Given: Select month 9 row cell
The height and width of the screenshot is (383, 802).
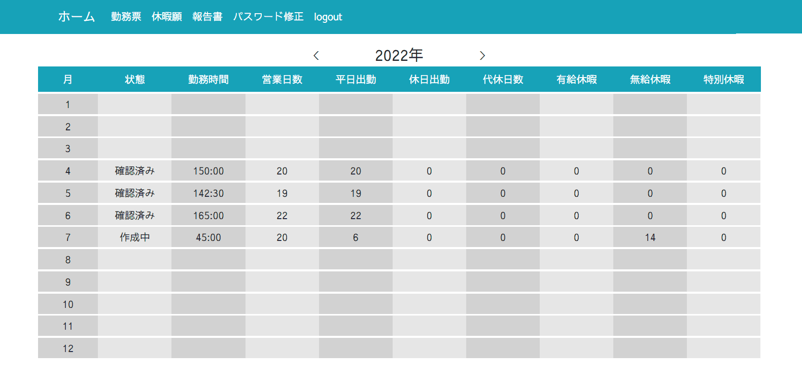Looking at the screenshot, I should pos(68,282).
